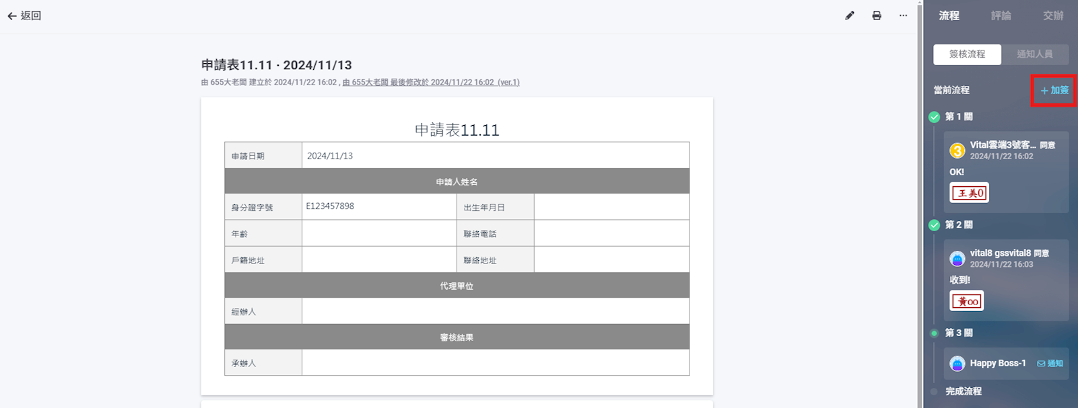Print the form using the printer icon
The height and width of the screenshot is (408, 1078).
[x=876, y=15]
